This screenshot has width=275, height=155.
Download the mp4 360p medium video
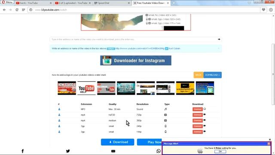point(198,121)
